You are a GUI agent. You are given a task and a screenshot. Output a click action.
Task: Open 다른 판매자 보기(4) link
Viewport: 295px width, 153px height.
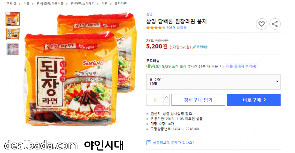pos(241,66)
